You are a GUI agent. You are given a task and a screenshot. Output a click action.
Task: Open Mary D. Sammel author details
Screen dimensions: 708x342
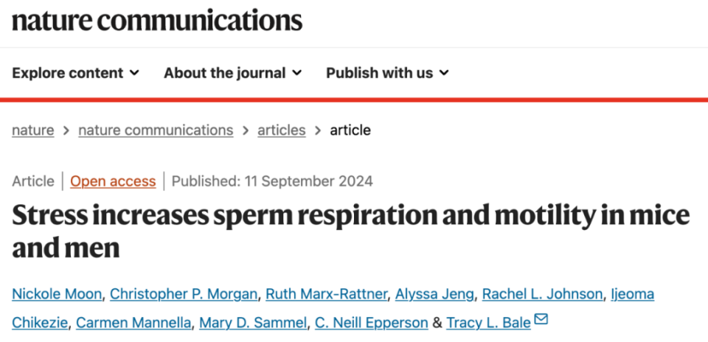tap(253, 323)
